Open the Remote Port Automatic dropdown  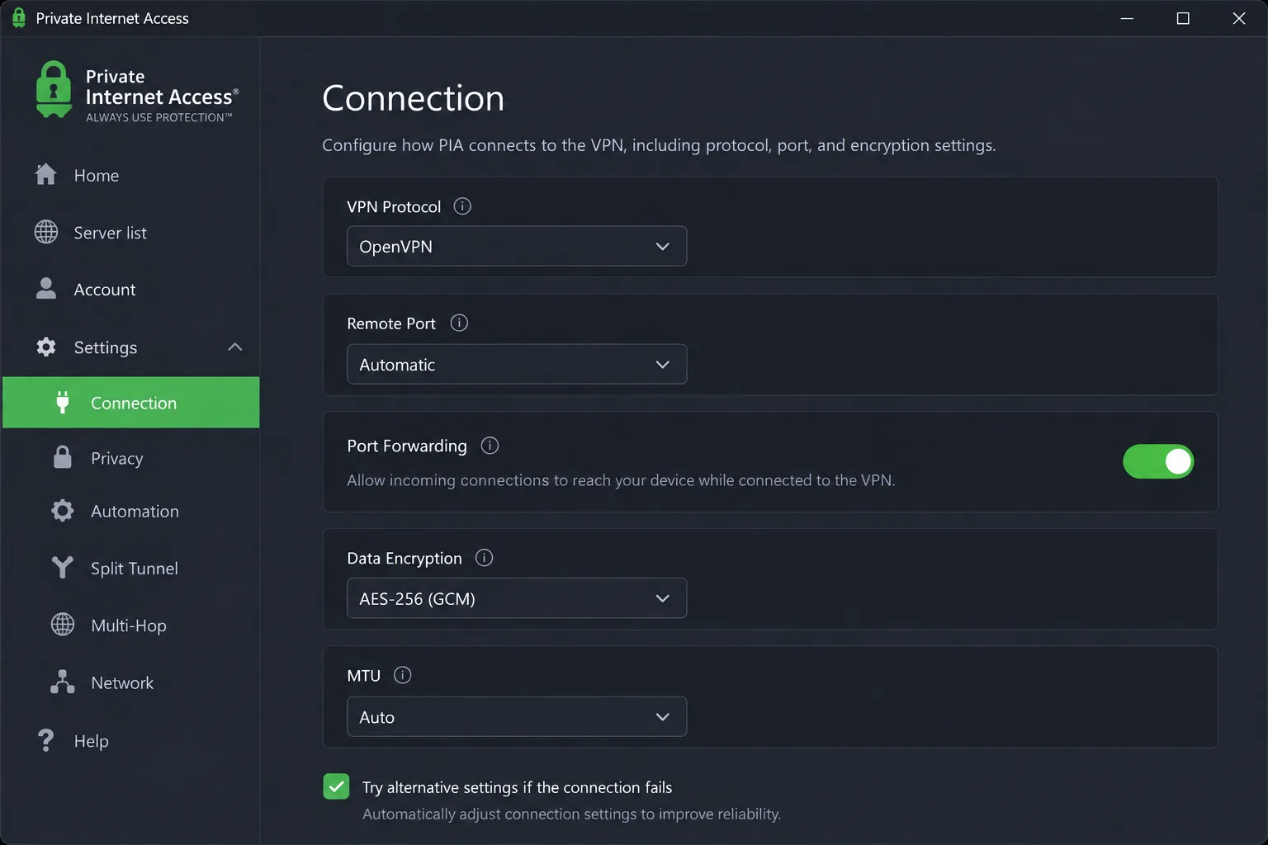click(517, 364)
